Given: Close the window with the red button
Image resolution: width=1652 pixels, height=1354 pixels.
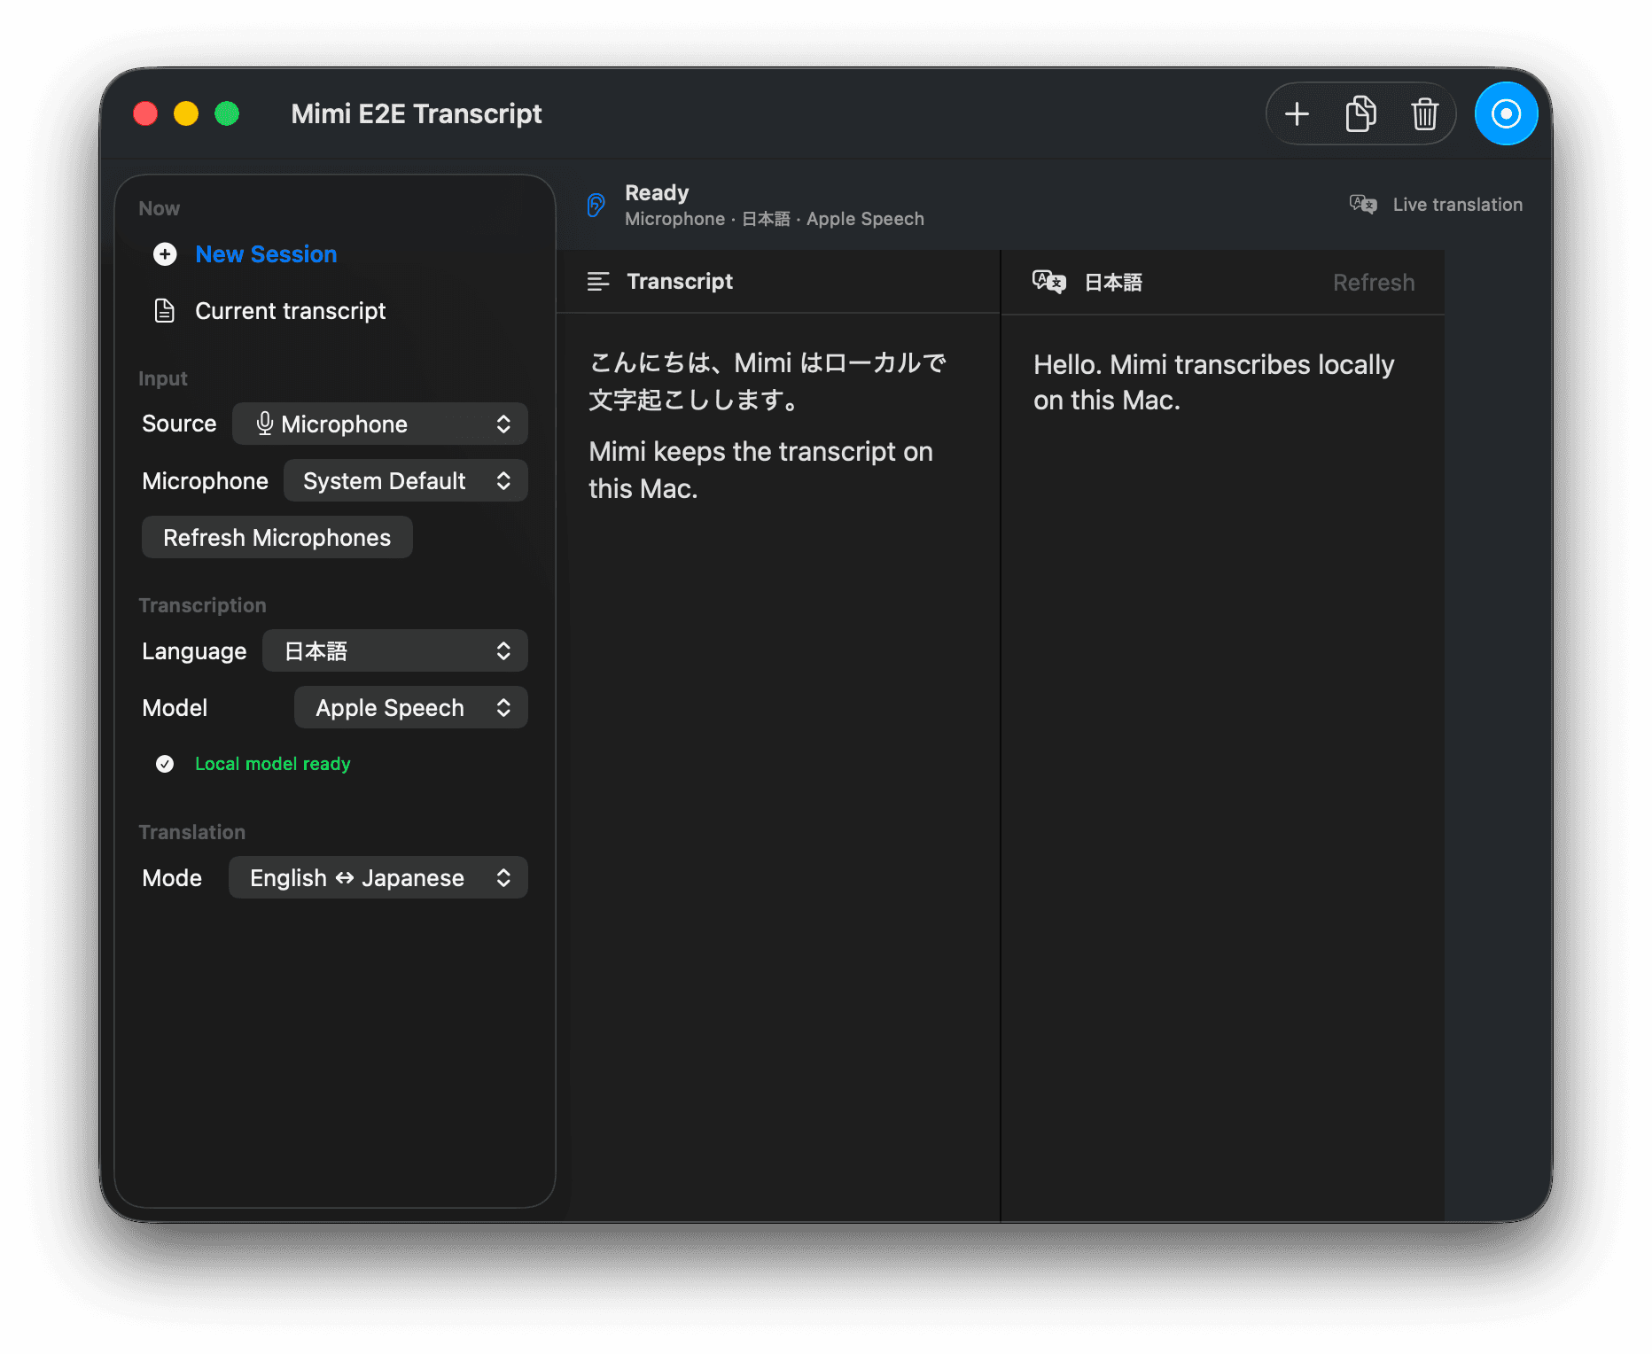Looking at the screenshot, I should coord(145,113).
